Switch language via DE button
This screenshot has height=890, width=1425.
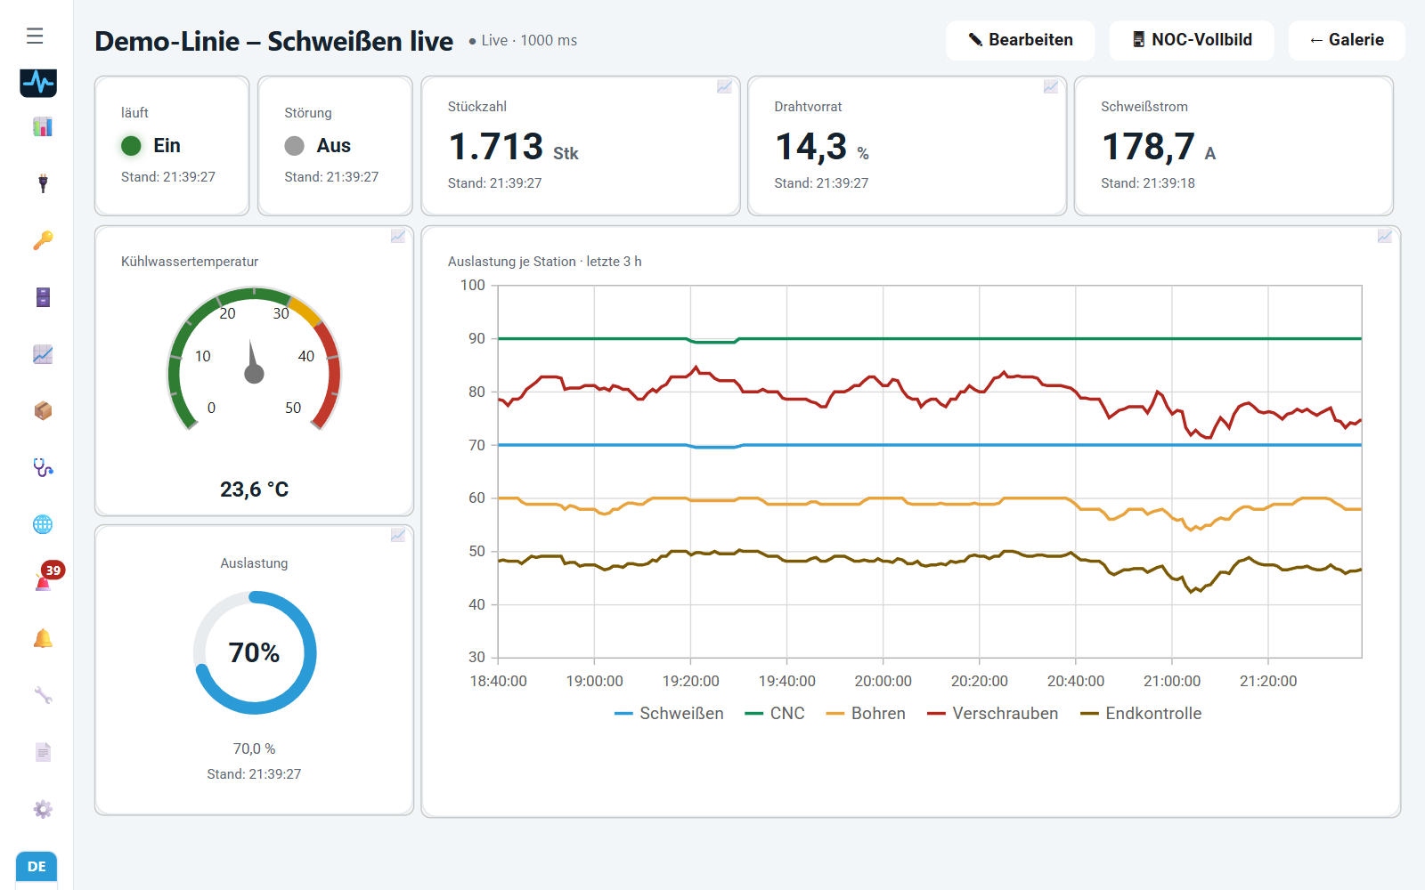[37, 866]
